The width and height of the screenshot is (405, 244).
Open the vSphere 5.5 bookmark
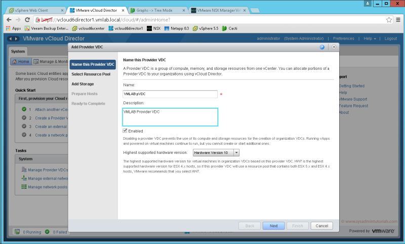206,28
